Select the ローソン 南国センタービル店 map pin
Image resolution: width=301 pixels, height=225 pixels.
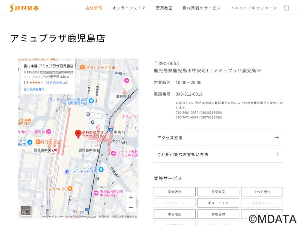(x=101, y=169)
